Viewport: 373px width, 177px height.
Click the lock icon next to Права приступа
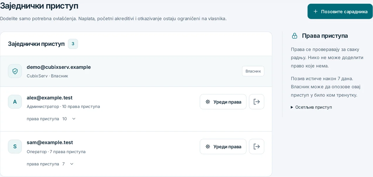click(x=295, y=36)
